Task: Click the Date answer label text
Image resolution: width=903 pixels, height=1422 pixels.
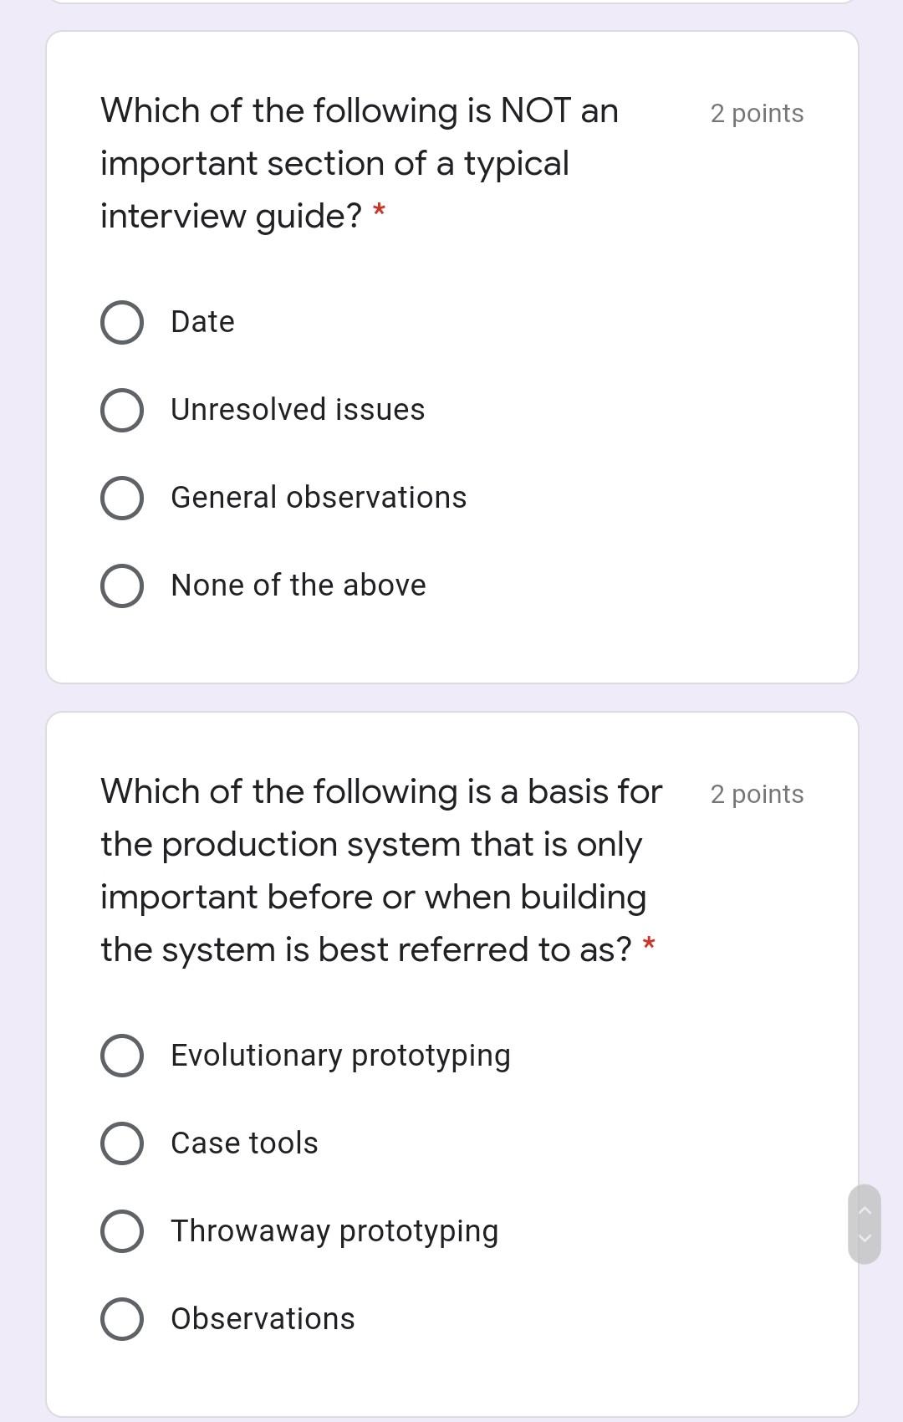Action: coord(202,321)
